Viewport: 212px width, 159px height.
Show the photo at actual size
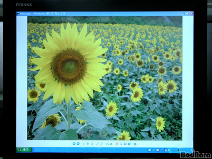point(88,144)
